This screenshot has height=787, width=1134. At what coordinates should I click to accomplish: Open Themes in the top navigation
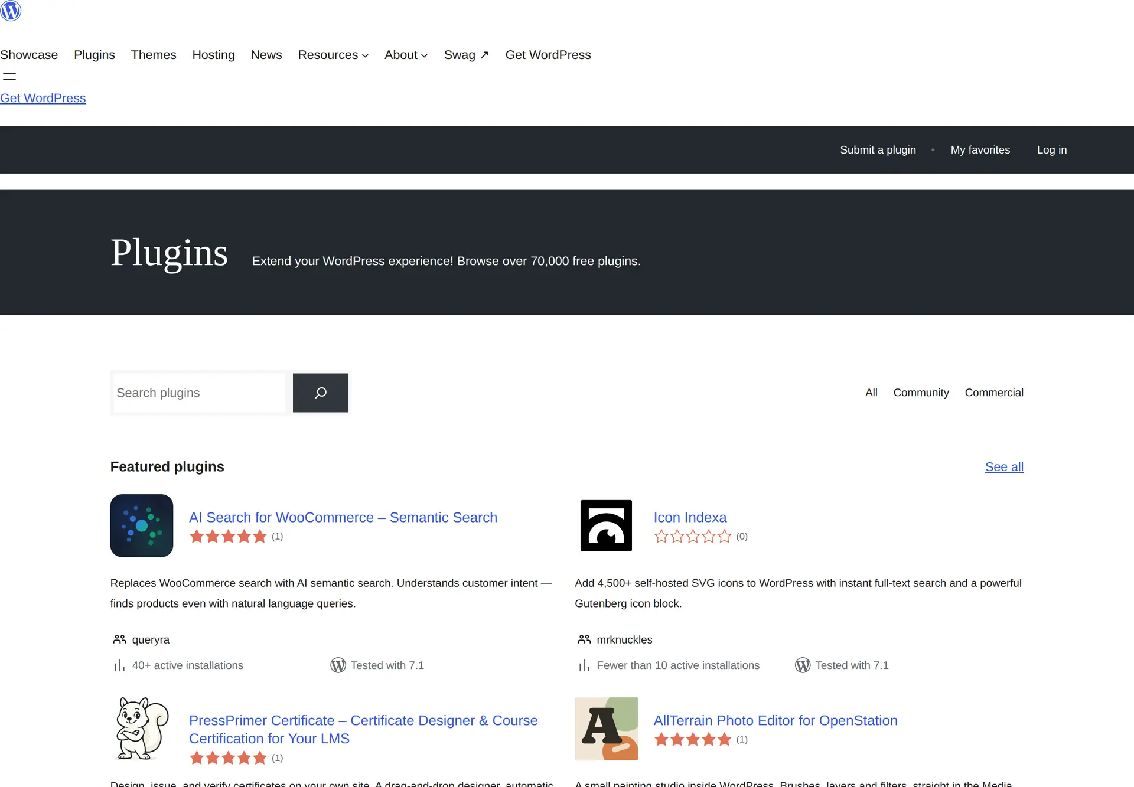154,55
